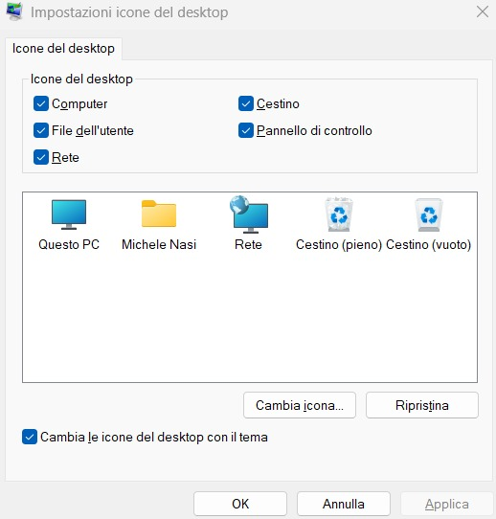Toggle the File dell'utente checkbox
This screenshot has height=519, width=496.
coord(41,130)
